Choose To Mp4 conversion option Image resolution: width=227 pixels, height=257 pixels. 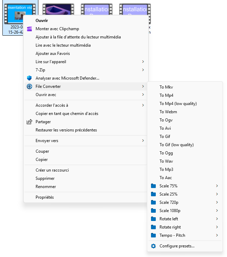(166, 95)
